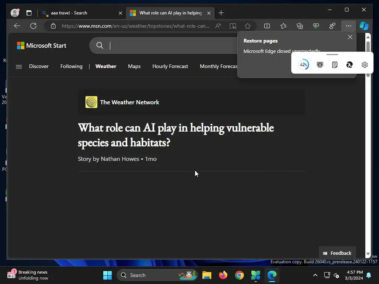Image resolution: width=379 pixels, height=284 pixels.
Task: Open the Discover section
Action: click(38, 67)
